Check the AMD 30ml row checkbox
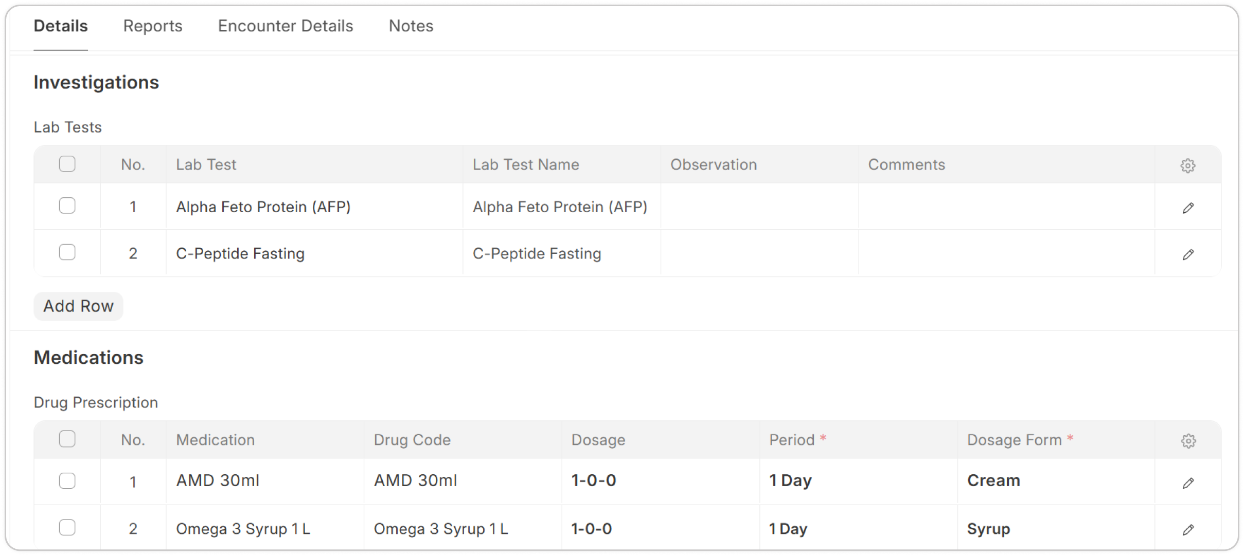Screen dimensions: 1244x556 67,481
